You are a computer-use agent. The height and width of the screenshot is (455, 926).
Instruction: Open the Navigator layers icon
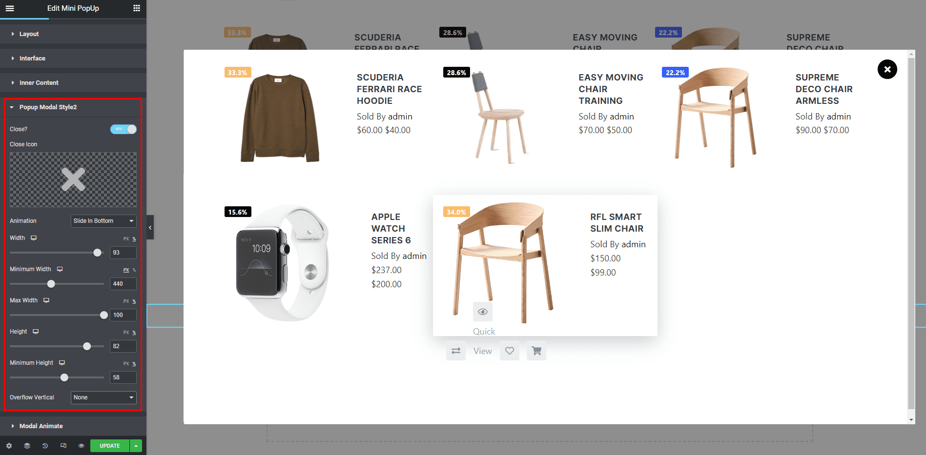coord(27,446)
